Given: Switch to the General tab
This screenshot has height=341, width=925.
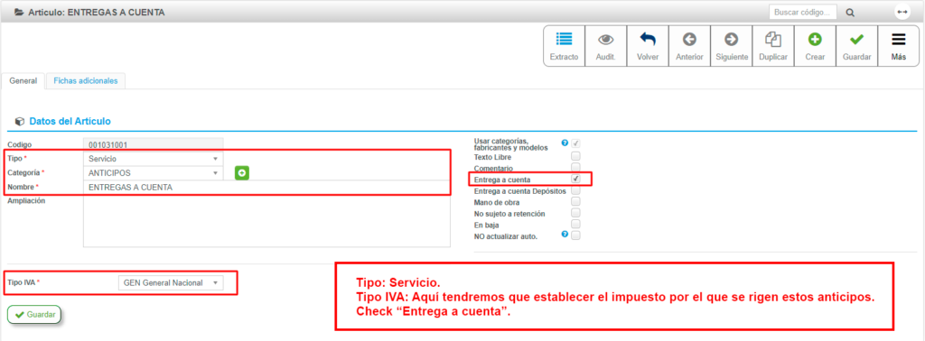Looking at the screenshot, I should (23, 80).
